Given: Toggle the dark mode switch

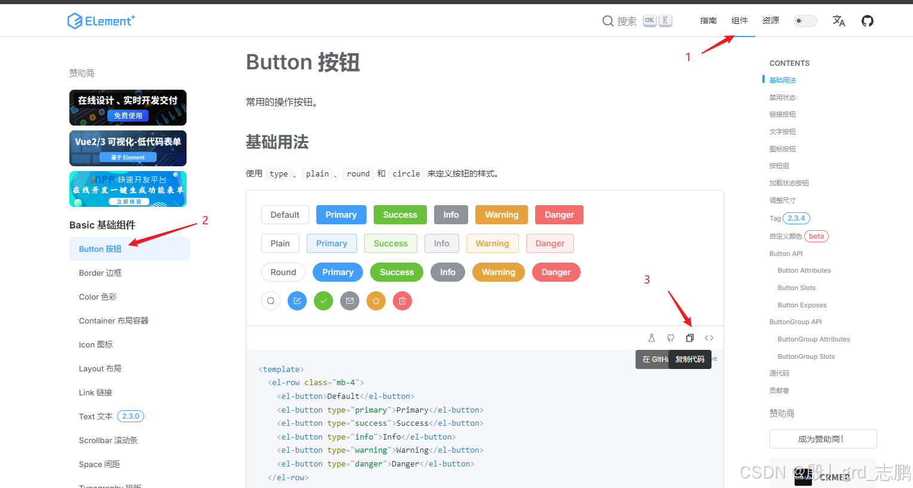Looking at the screenshot, I should [805, 21].
